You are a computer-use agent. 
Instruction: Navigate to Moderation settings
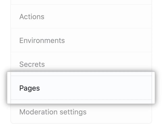tap(53, 112)
